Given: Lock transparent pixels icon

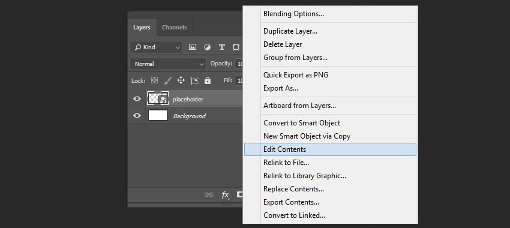Looking at the screenshot, I should (154, 80).
